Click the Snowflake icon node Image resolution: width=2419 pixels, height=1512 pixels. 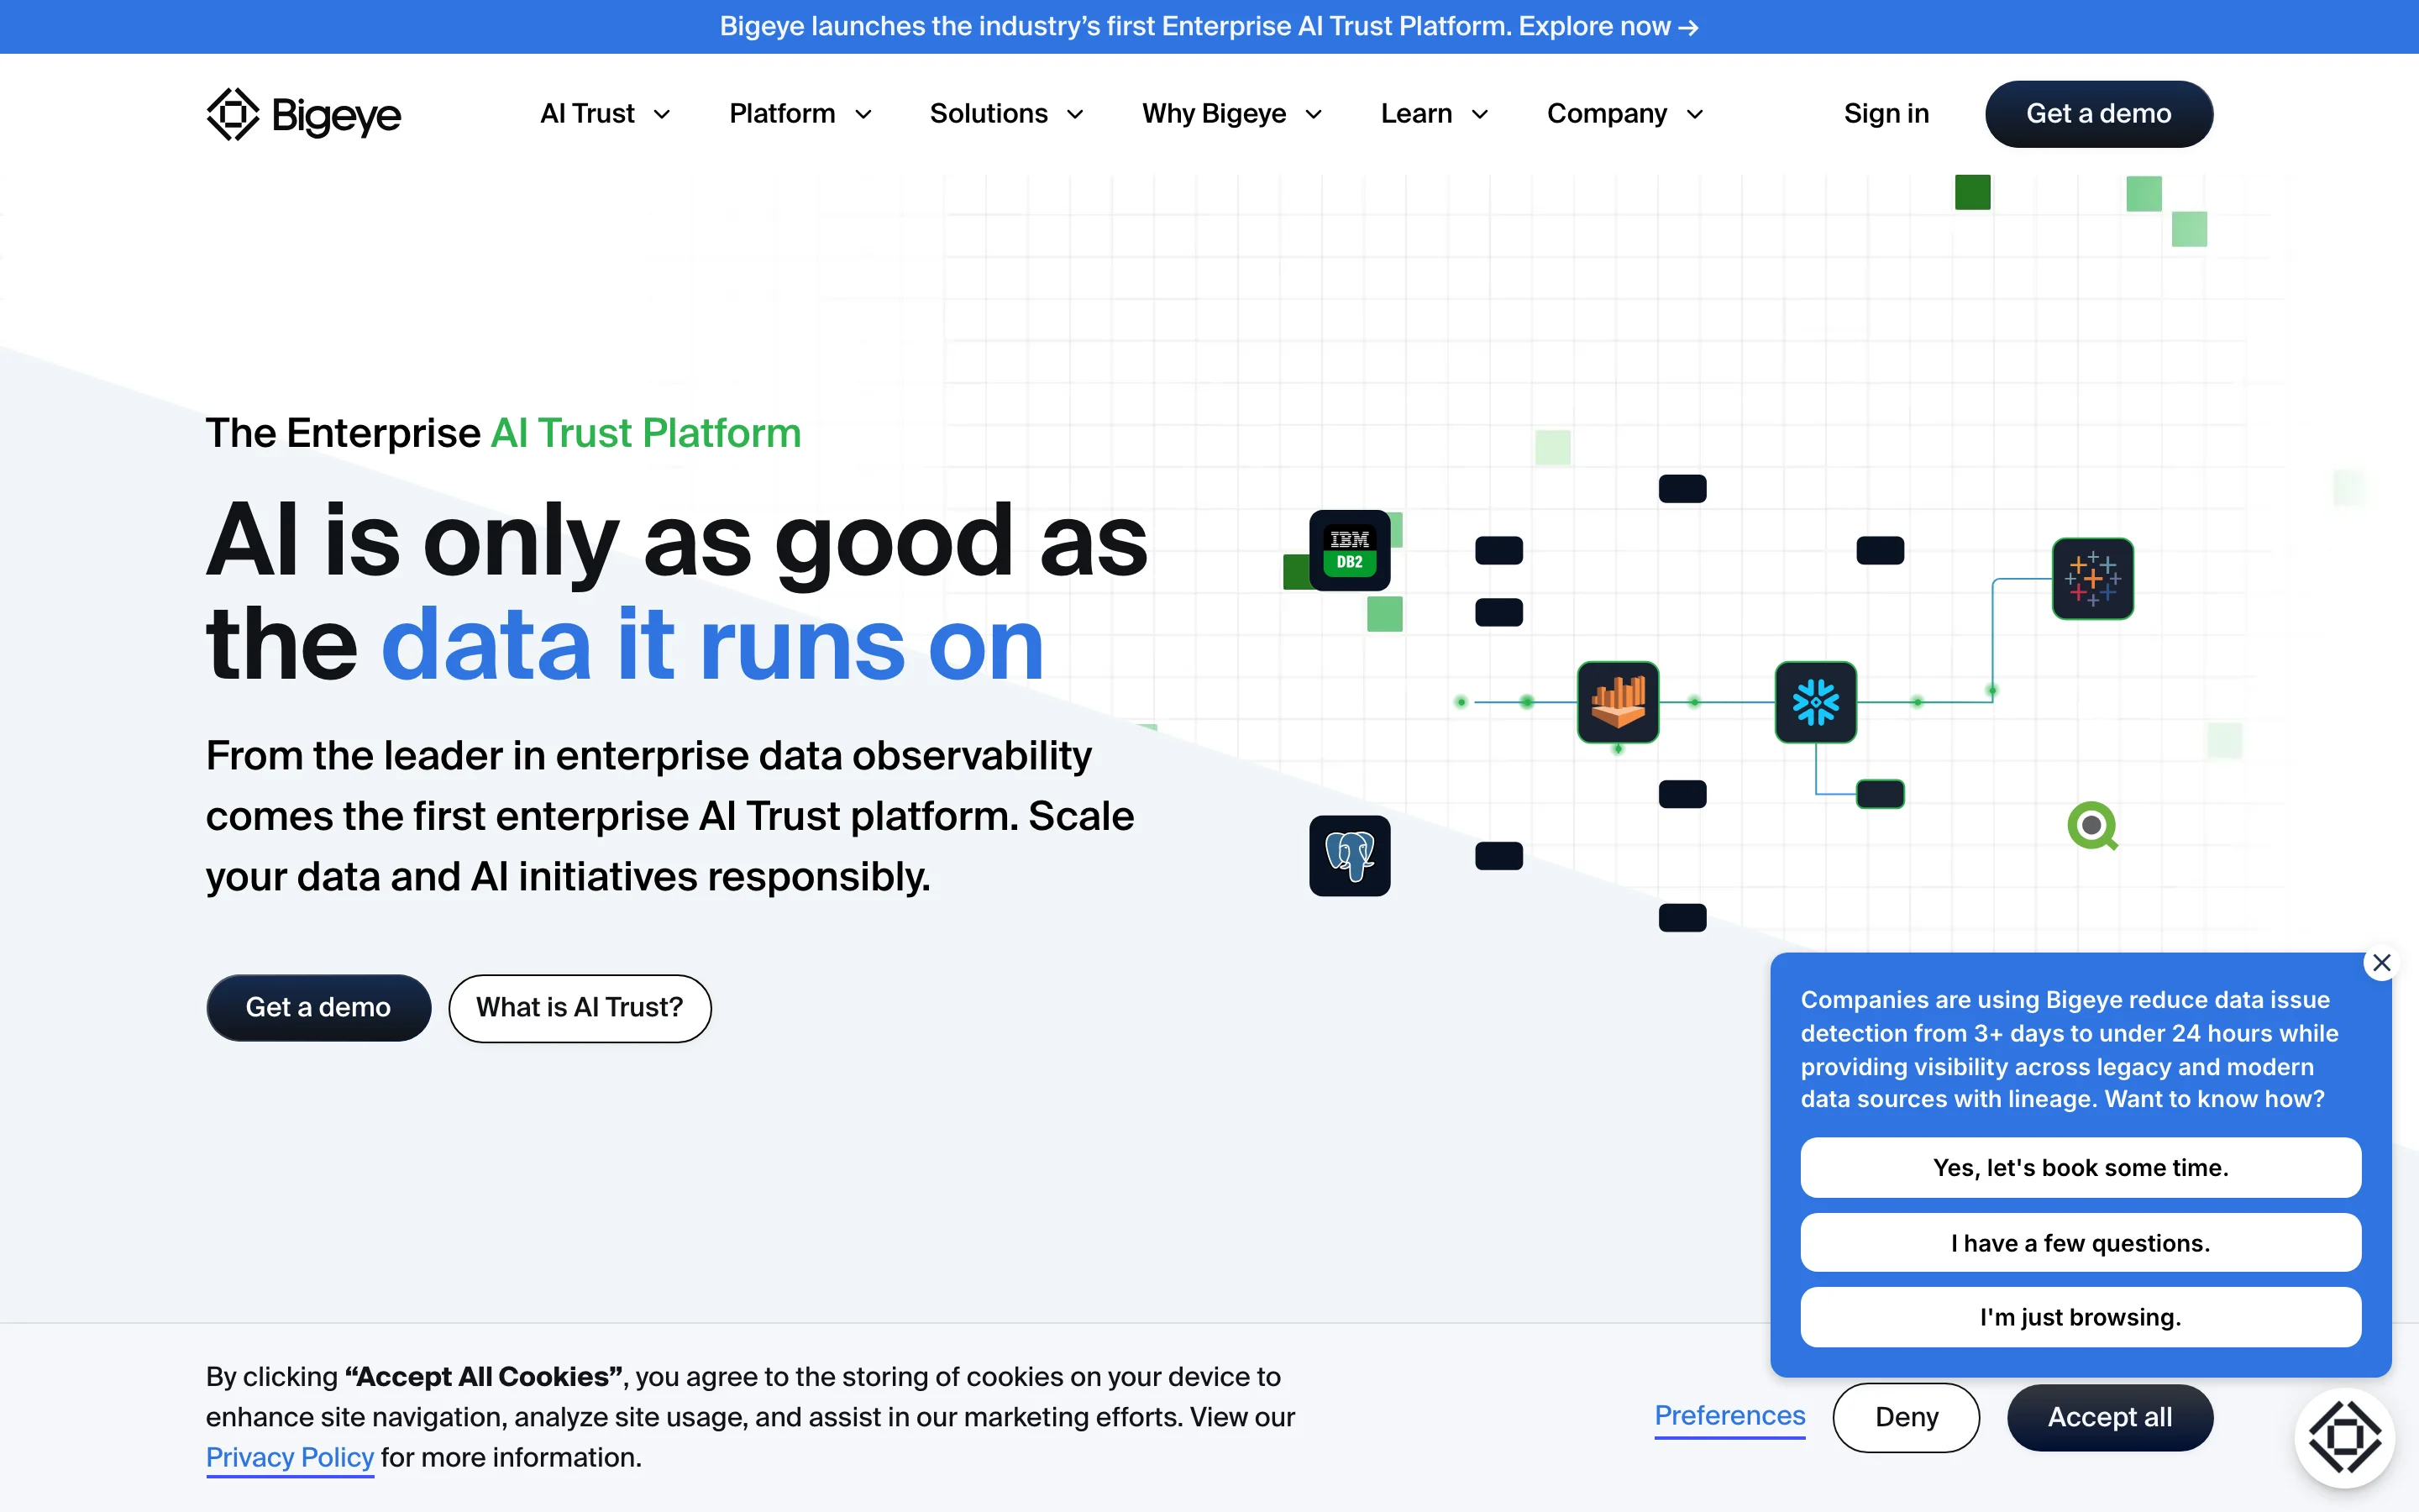tap(1815, 702)
